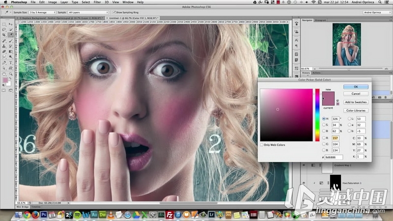The width and height of the screenshot is (393, 221).
Task: Select the Healing Brush tool
Action: point(4,41)
